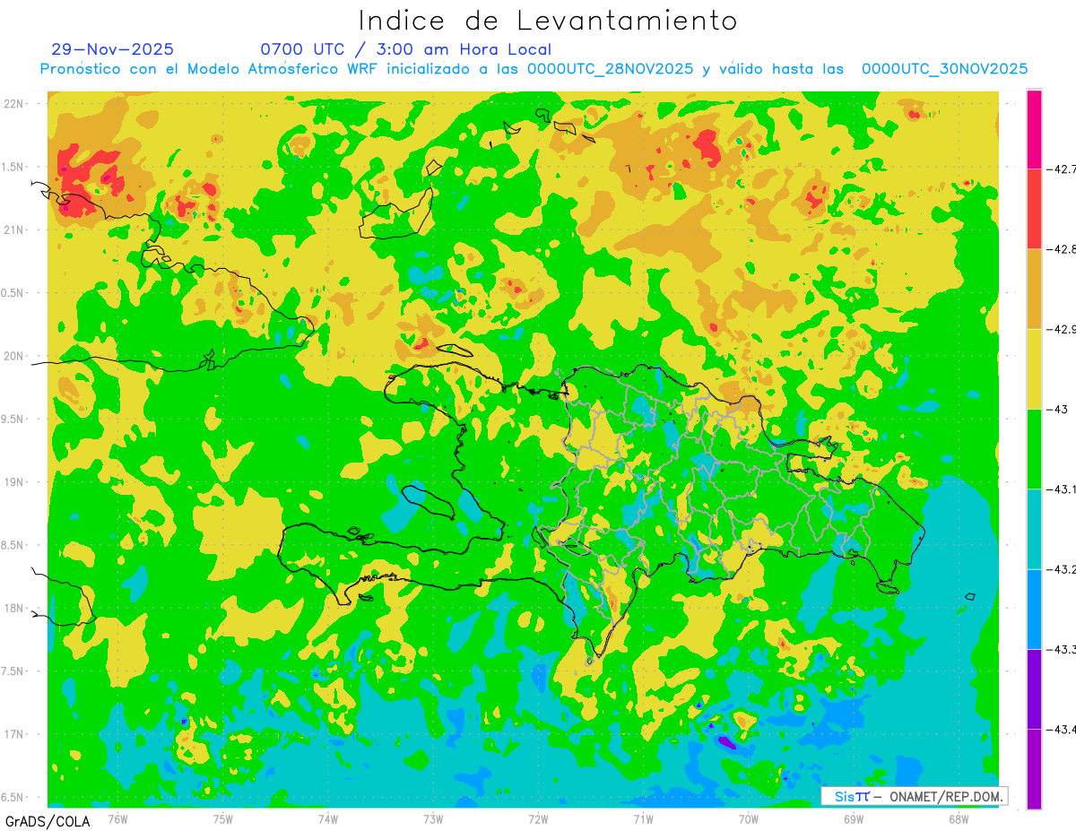Select the legend value "-42.9"
Image resolution: width=1076 pixels, height=831 pixels.
(1061, 329)
